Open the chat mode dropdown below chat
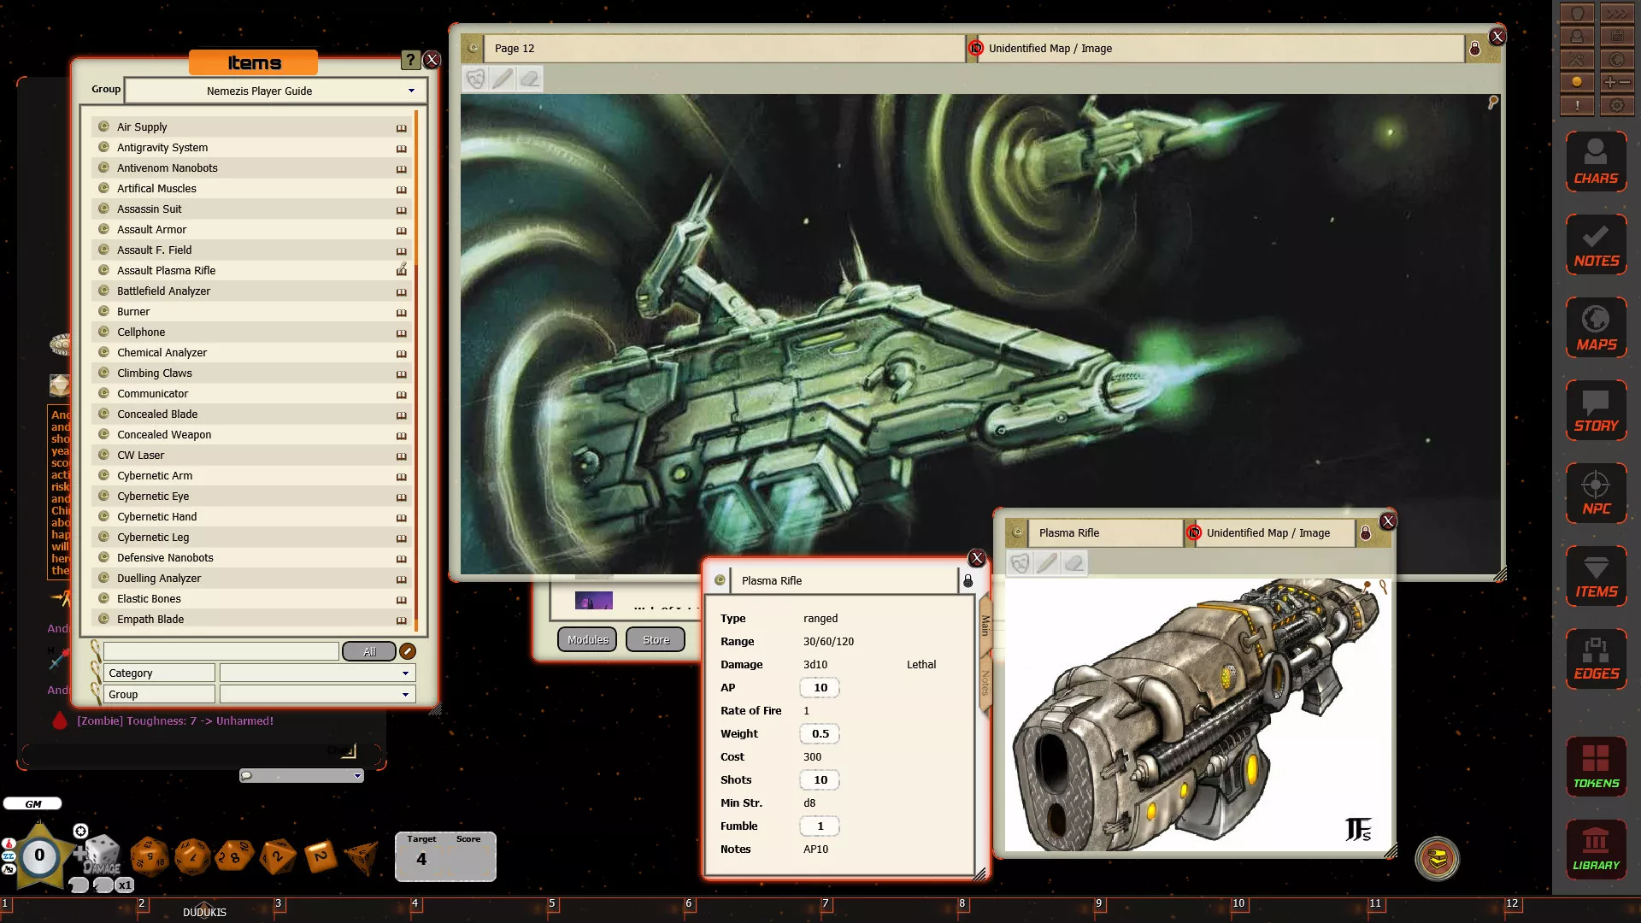 (x=302, y=776)
